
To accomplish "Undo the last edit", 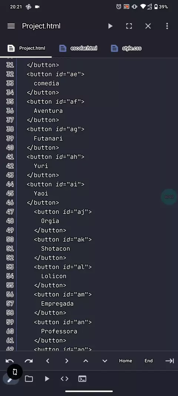I will point(10,361).
